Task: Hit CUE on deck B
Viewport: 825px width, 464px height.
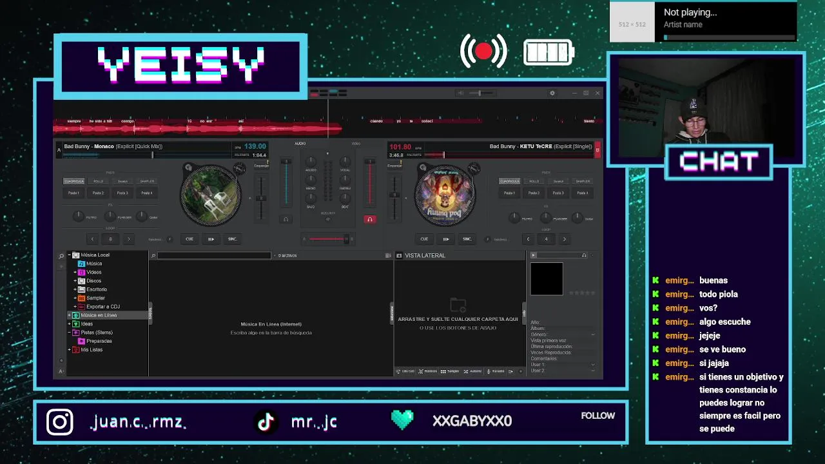Action: click(x=424, y=239)
